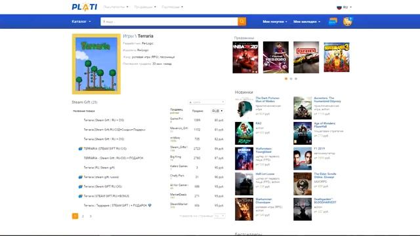Click the Russian flag icon
This screenshot has height=236, width=420.
[x=339, y=7]
